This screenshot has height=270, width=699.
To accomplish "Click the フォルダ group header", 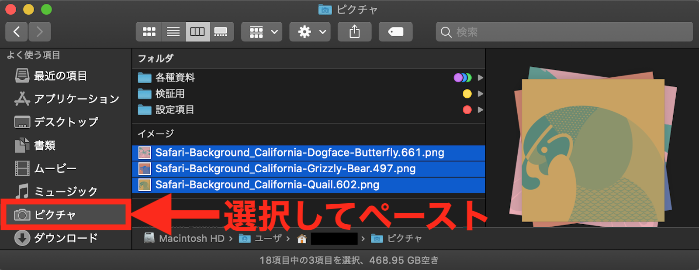I will tap(156, 58).
